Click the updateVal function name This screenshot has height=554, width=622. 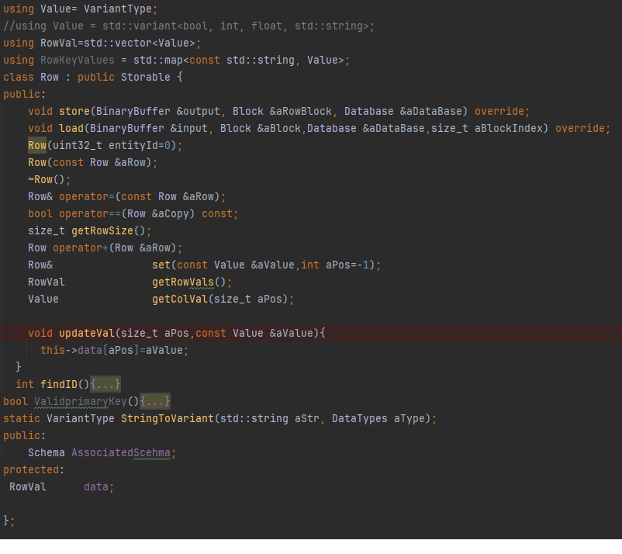(87, 333)
